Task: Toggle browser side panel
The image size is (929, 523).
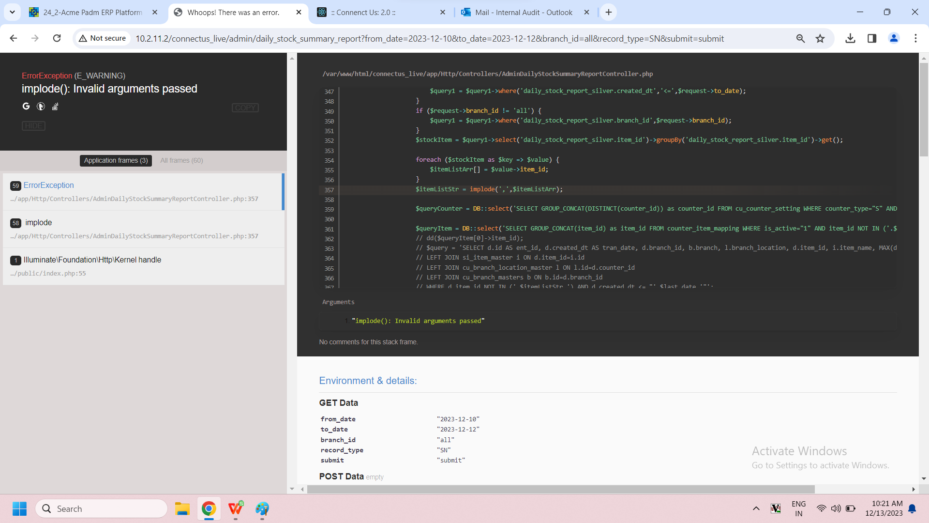Action: [872, 38]
